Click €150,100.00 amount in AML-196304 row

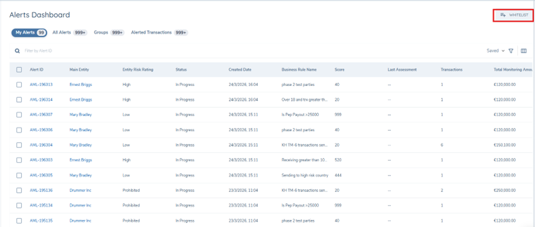click(x=505, y=145)
